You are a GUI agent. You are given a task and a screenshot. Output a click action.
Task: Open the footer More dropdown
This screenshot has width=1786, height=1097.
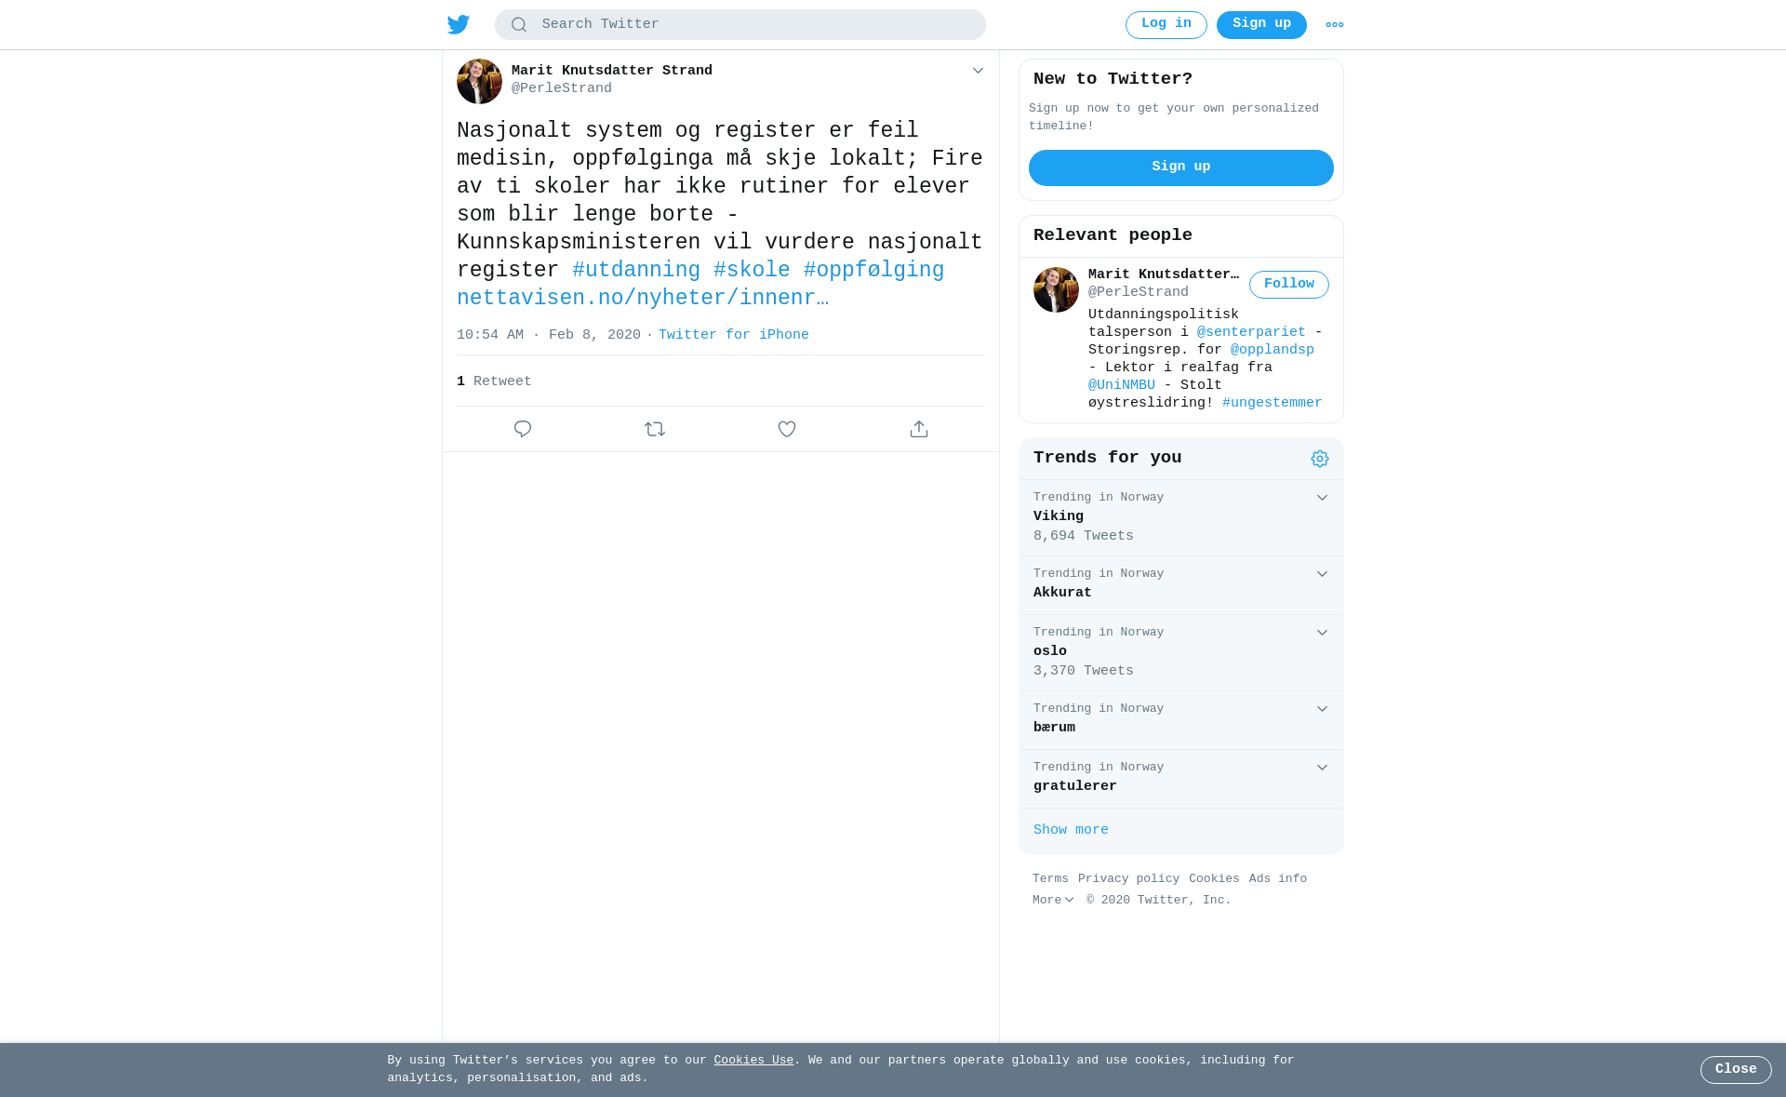pyautogui.click(x=1053, y=901)
